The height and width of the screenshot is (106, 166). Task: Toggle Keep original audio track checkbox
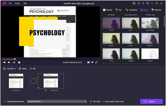coord(103,102)
